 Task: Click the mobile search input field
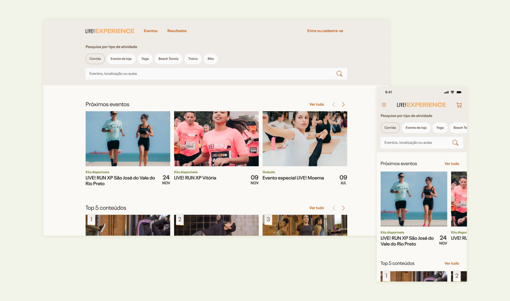click(x=422, y=143)
